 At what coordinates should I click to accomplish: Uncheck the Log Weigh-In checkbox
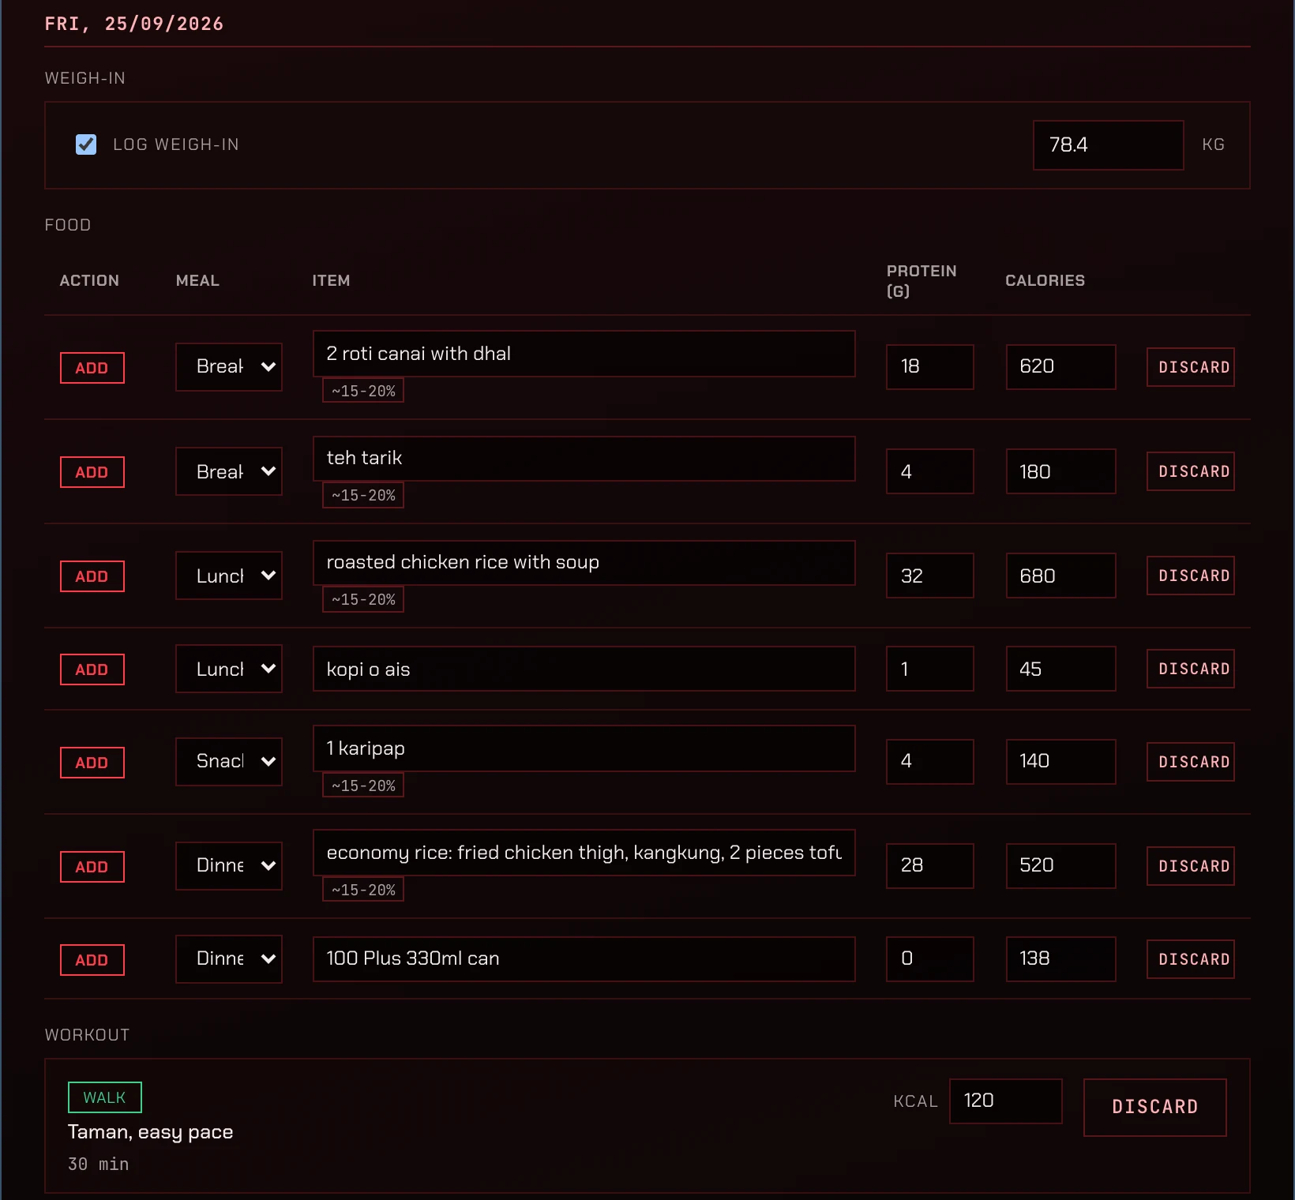click(x=86, y=144)
